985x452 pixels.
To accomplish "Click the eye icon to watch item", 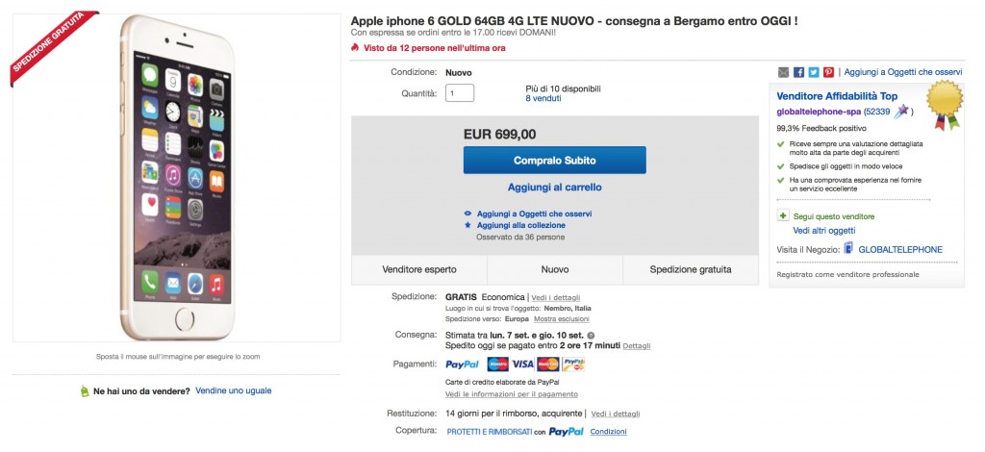I will 467,213.
